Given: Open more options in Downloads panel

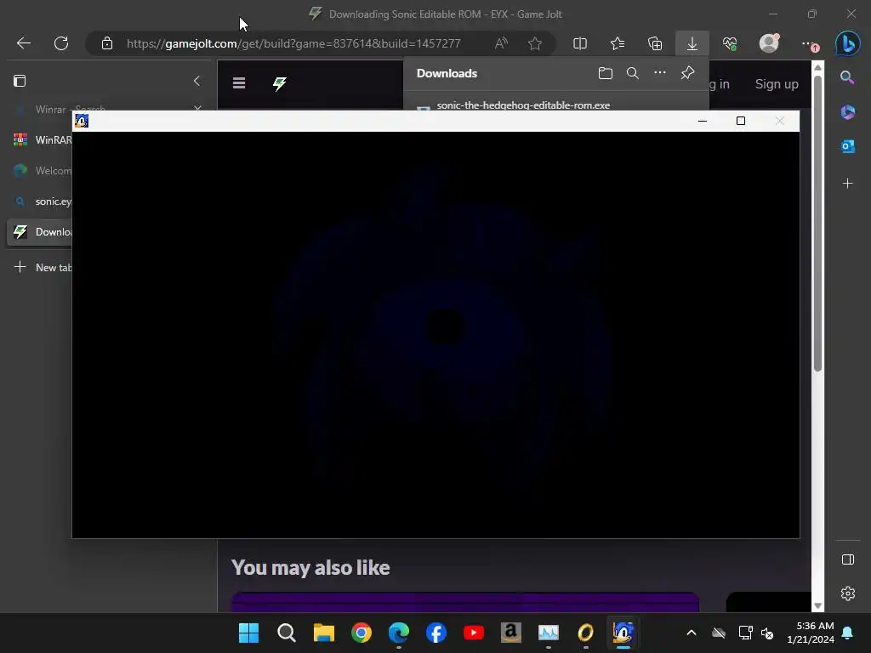Looking at the screenshot, I should pos(660,73).
